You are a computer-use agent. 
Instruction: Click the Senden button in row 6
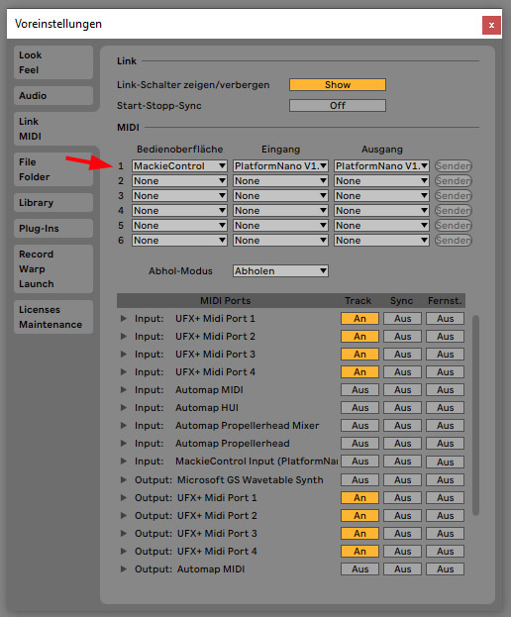(x=454, y=241)
